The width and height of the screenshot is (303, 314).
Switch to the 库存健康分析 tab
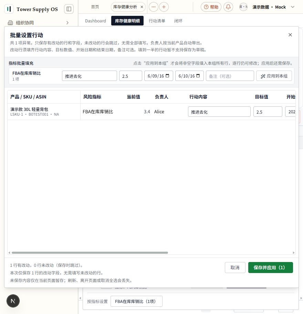tap(125, 7)
